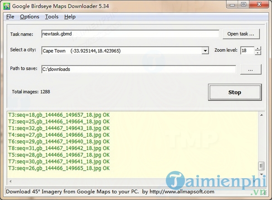Viewport: 272px width, 200px height.
Task: Click the Cape Town city entry text
Action: (x=82, y=51)
